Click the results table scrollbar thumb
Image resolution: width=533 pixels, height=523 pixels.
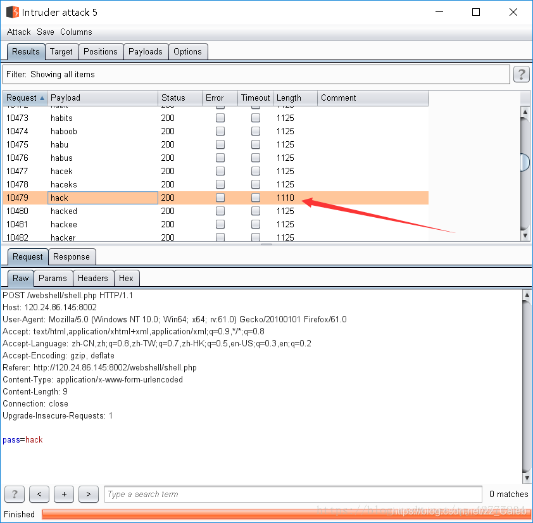coord(525,162)
